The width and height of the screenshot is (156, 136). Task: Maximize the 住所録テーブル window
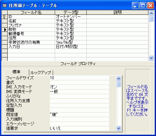(x=143, y=6)
